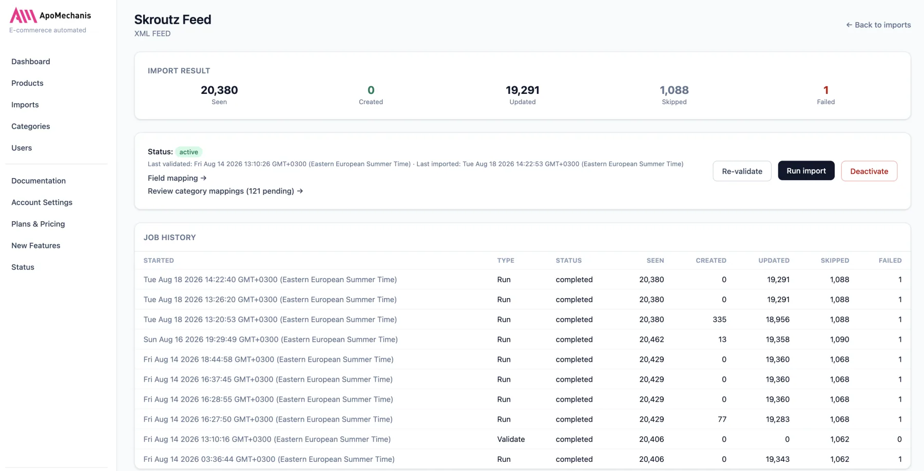Open Account Settings
924x471 pixels.
click(42, 202)
